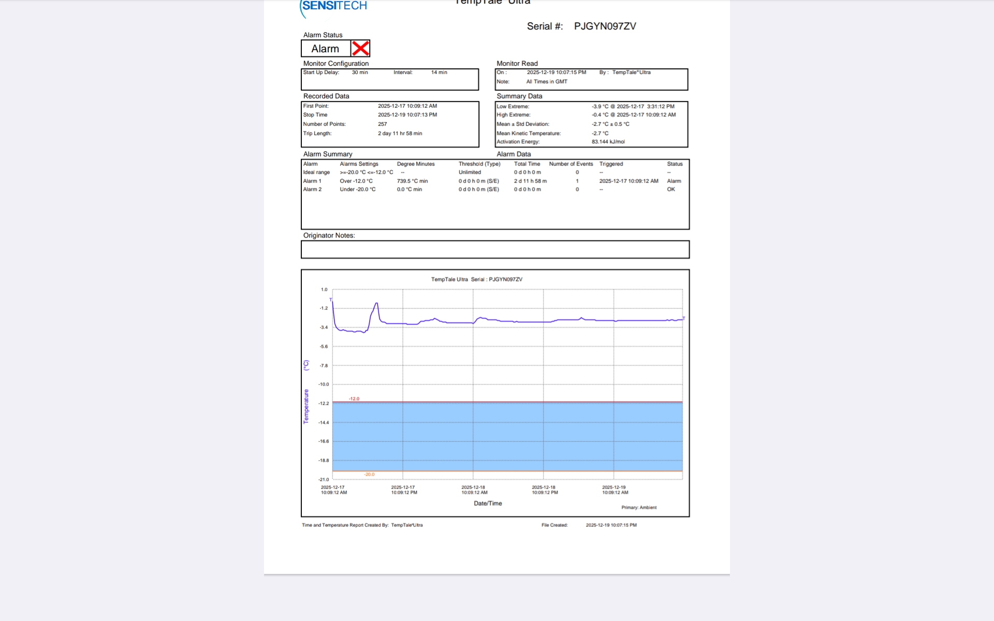Click the File Created timestamp in footer

pyautogui.click(x=611, y=525)
